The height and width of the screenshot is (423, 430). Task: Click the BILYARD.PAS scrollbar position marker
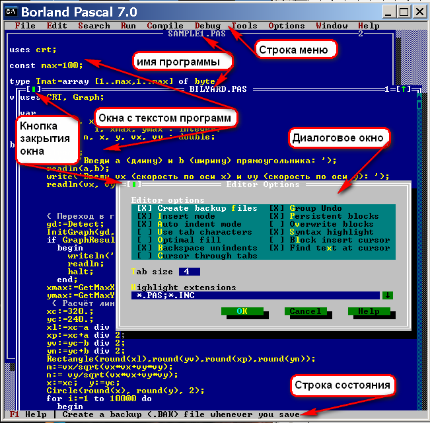point(419,105)
